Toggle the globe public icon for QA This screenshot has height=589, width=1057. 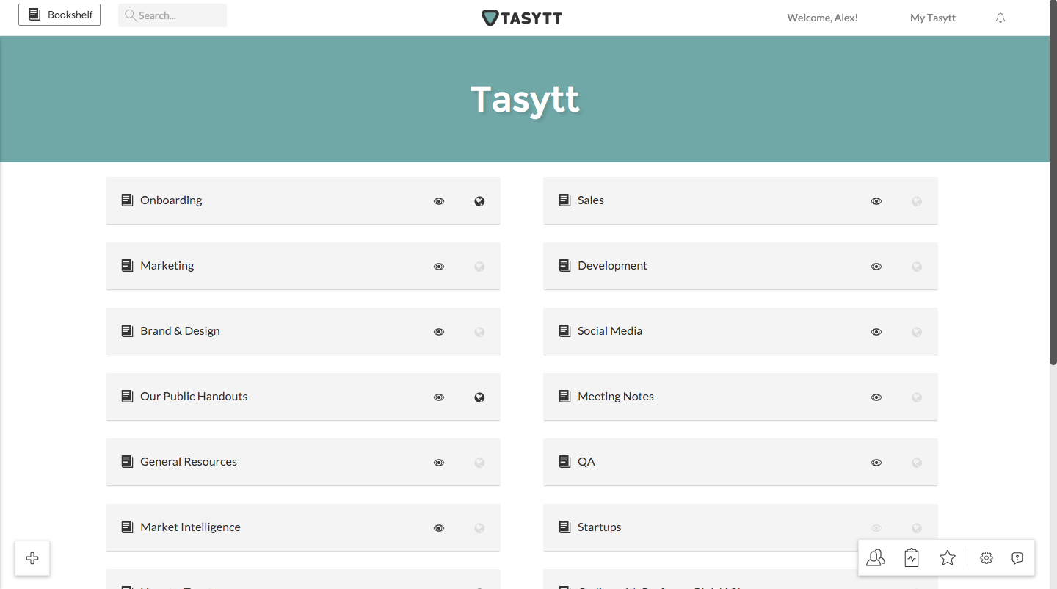click(x=917, y=463)
